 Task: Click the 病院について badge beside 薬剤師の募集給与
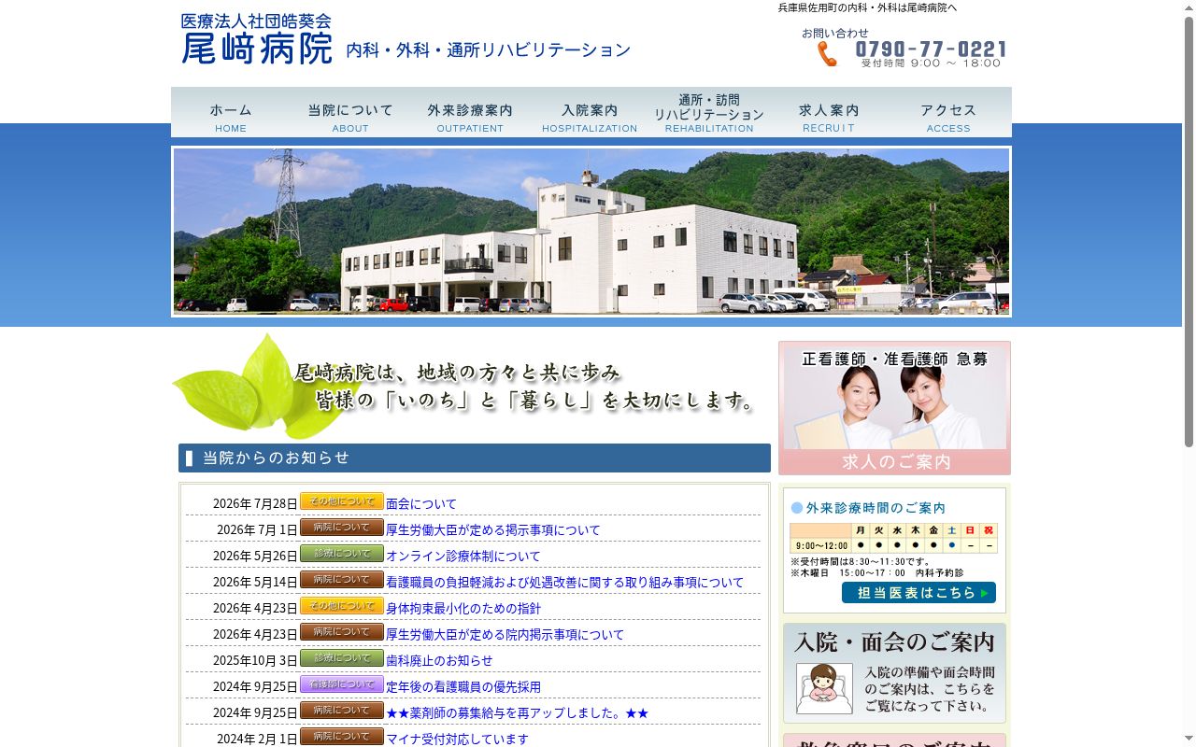click(342, 711)
